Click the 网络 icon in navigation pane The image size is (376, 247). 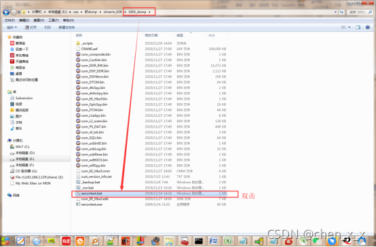(10, 195)
